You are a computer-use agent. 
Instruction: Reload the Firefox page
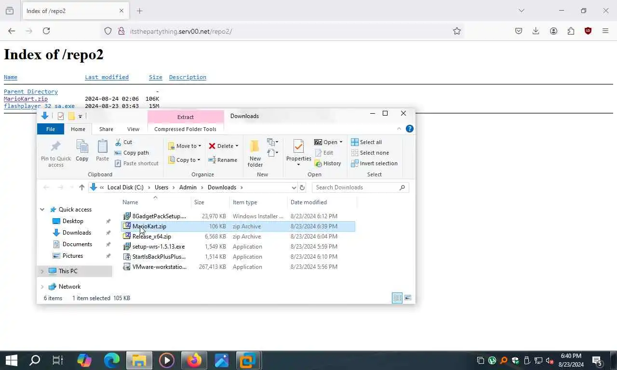point(46,31)
